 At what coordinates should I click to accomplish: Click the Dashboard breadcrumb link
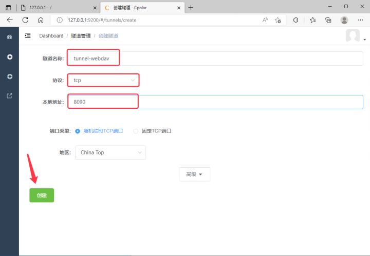[x=51, y=36]
